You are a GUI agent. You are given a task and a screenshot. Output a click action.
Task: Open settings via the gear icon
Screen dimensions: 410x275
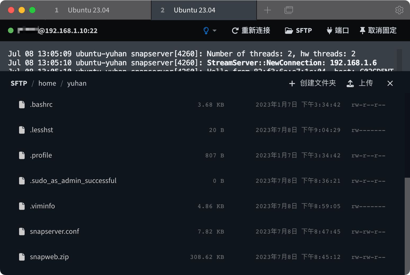pyautogui.click(x=399, y=10)
